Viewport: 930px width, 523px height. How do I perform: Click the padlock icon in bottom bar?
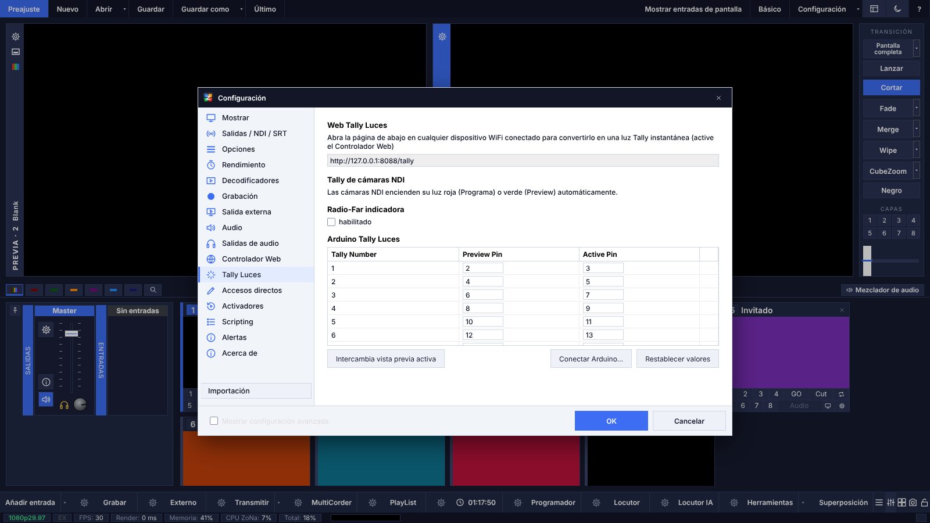pyautogui.click(x=924, y=503)
